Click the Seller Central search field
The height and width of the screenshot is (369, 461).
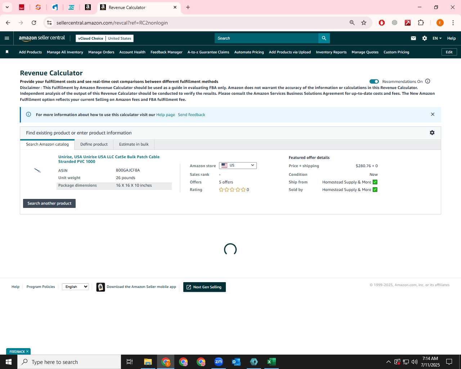click(267, 38)
